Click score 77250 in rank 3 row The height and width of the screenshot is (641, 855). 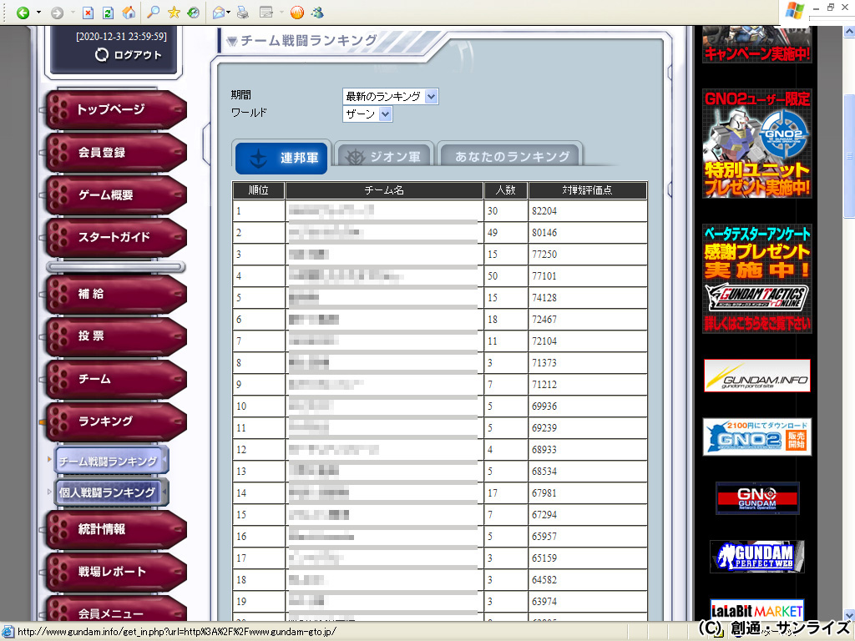tap(544, 255)
